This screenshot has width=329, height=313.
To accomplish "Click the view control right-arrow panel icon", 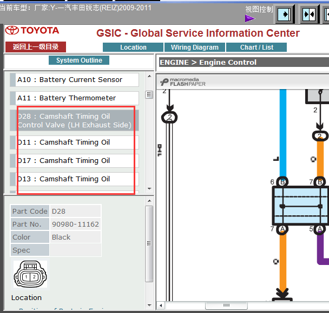I will point(284,15).
